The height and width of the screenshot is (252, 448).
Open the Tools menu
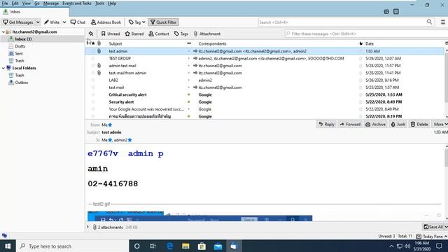coord(99,3)
